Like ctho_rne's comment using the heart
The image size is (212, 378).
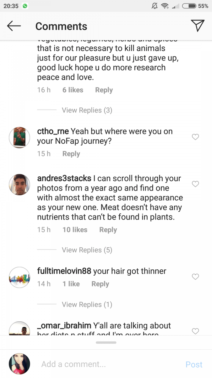tap(195, 137)
